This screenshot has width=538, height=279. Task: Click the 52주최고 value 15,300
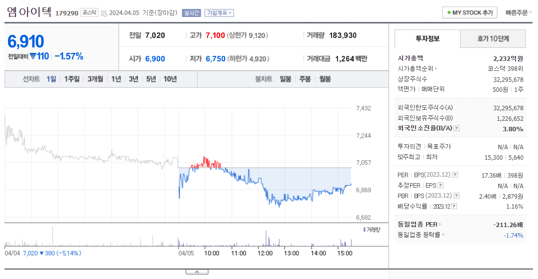click(x=493, y=158)
